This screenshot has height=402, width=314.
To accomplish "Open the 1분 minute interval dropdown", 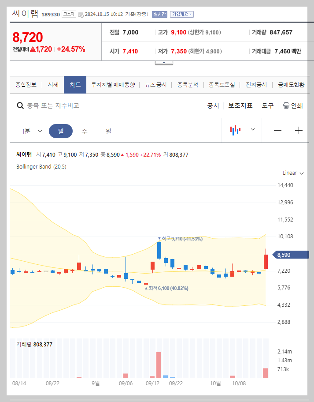I will coord(32,131).
